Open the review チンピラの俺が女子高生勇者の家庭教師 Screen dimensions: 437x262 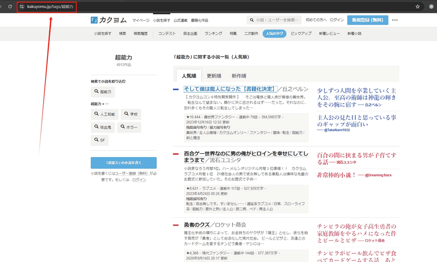pyautogui.click(x=357, y=233)
